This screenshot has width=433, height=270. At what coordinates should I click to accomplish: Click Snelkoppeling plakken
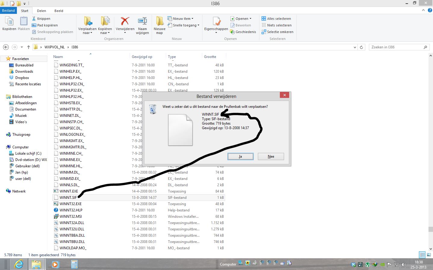pyautogui.click(x=53, y=32)
